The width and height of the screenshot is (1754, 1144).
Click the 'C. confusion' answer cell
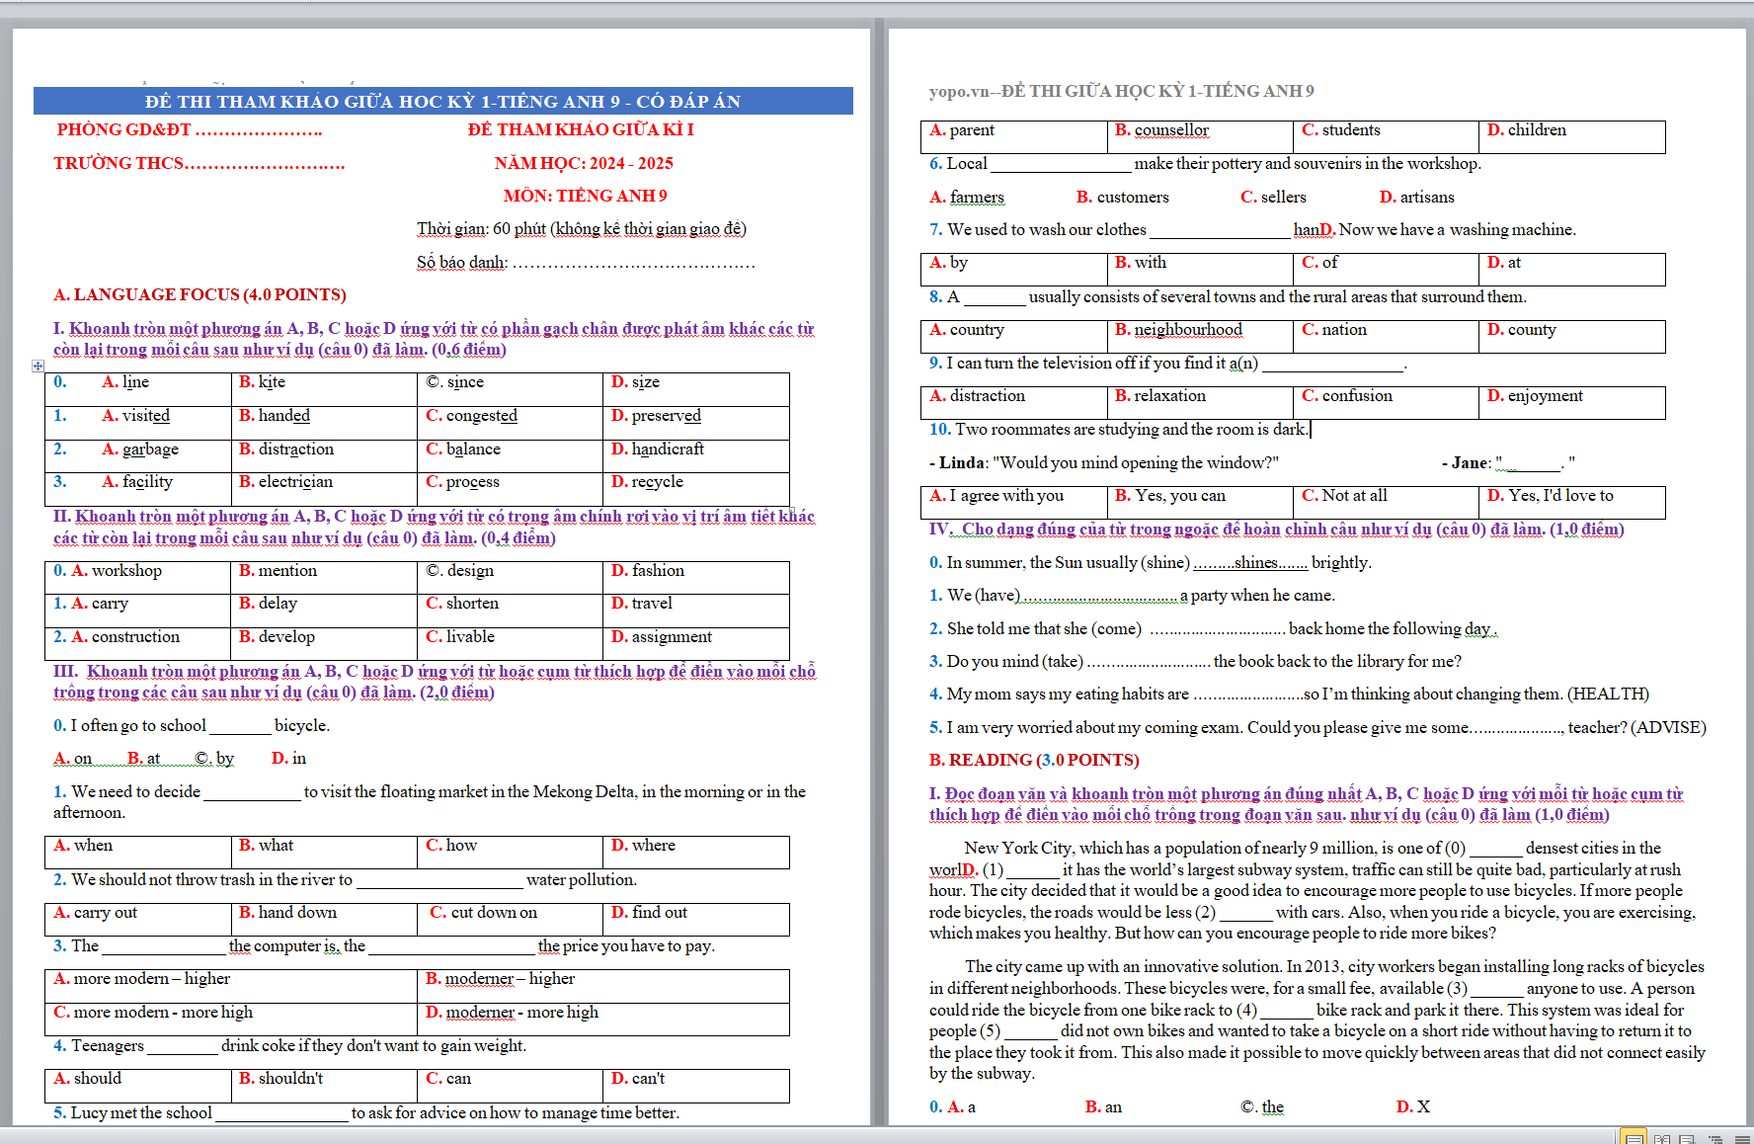[x=1387, y=403]
